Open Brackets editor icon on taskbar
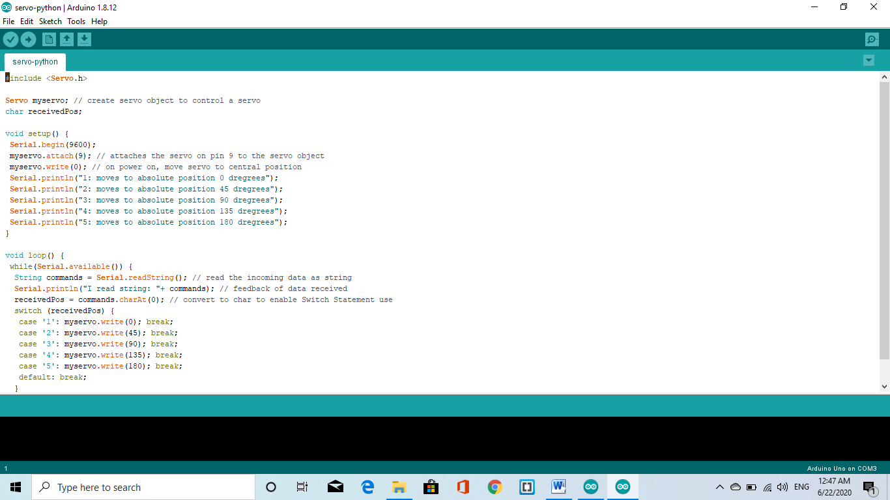890x500 pixels. coord(527,487)
